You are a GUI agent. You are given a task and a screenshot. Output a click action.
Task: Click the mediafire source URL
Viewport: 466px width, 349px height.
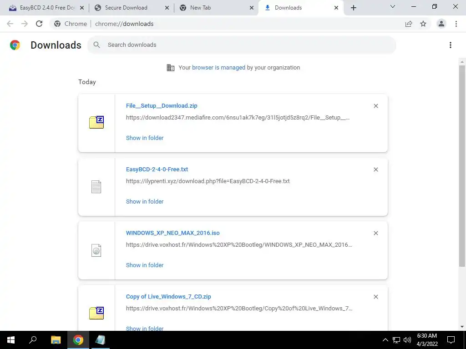[x=238, y=118]
